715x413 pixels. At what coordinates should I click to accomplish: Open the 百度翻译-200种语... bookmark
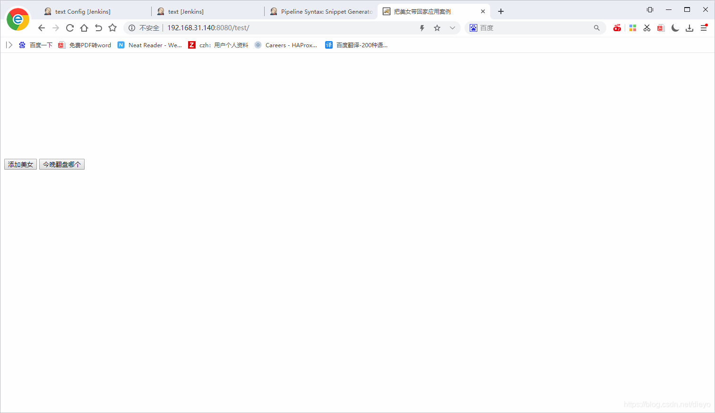click(x=356, y=45)
